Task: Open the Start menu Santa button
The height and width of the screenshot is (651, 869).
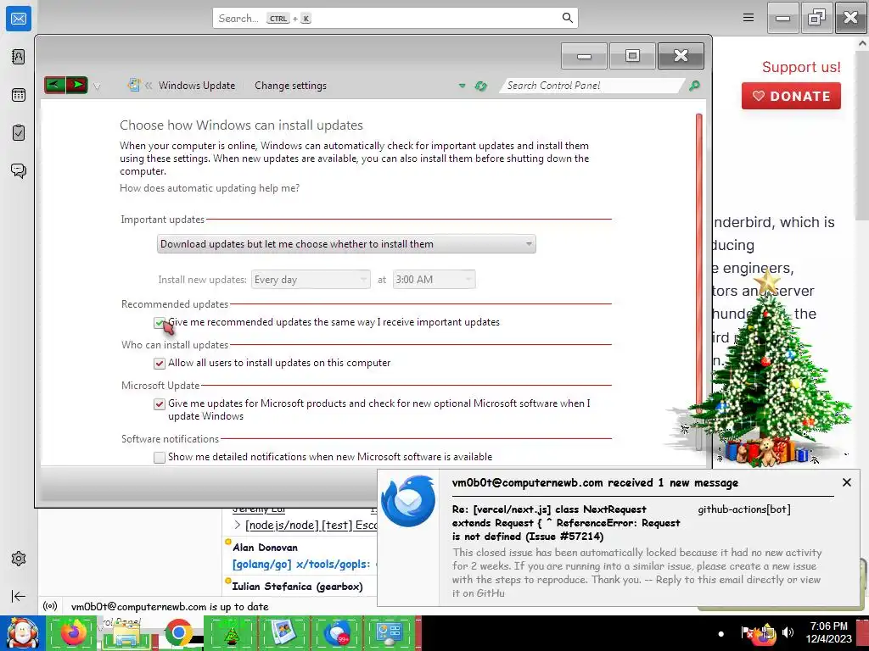Action: point(22,633)
